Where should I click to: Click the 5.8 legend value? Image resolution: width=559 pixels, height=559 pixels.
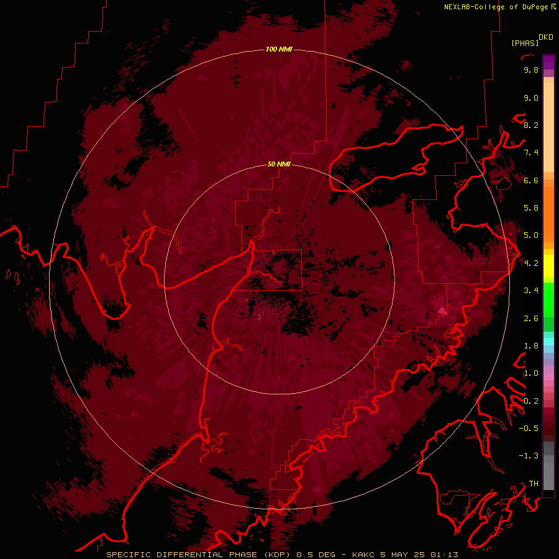(x=531, y=208)
